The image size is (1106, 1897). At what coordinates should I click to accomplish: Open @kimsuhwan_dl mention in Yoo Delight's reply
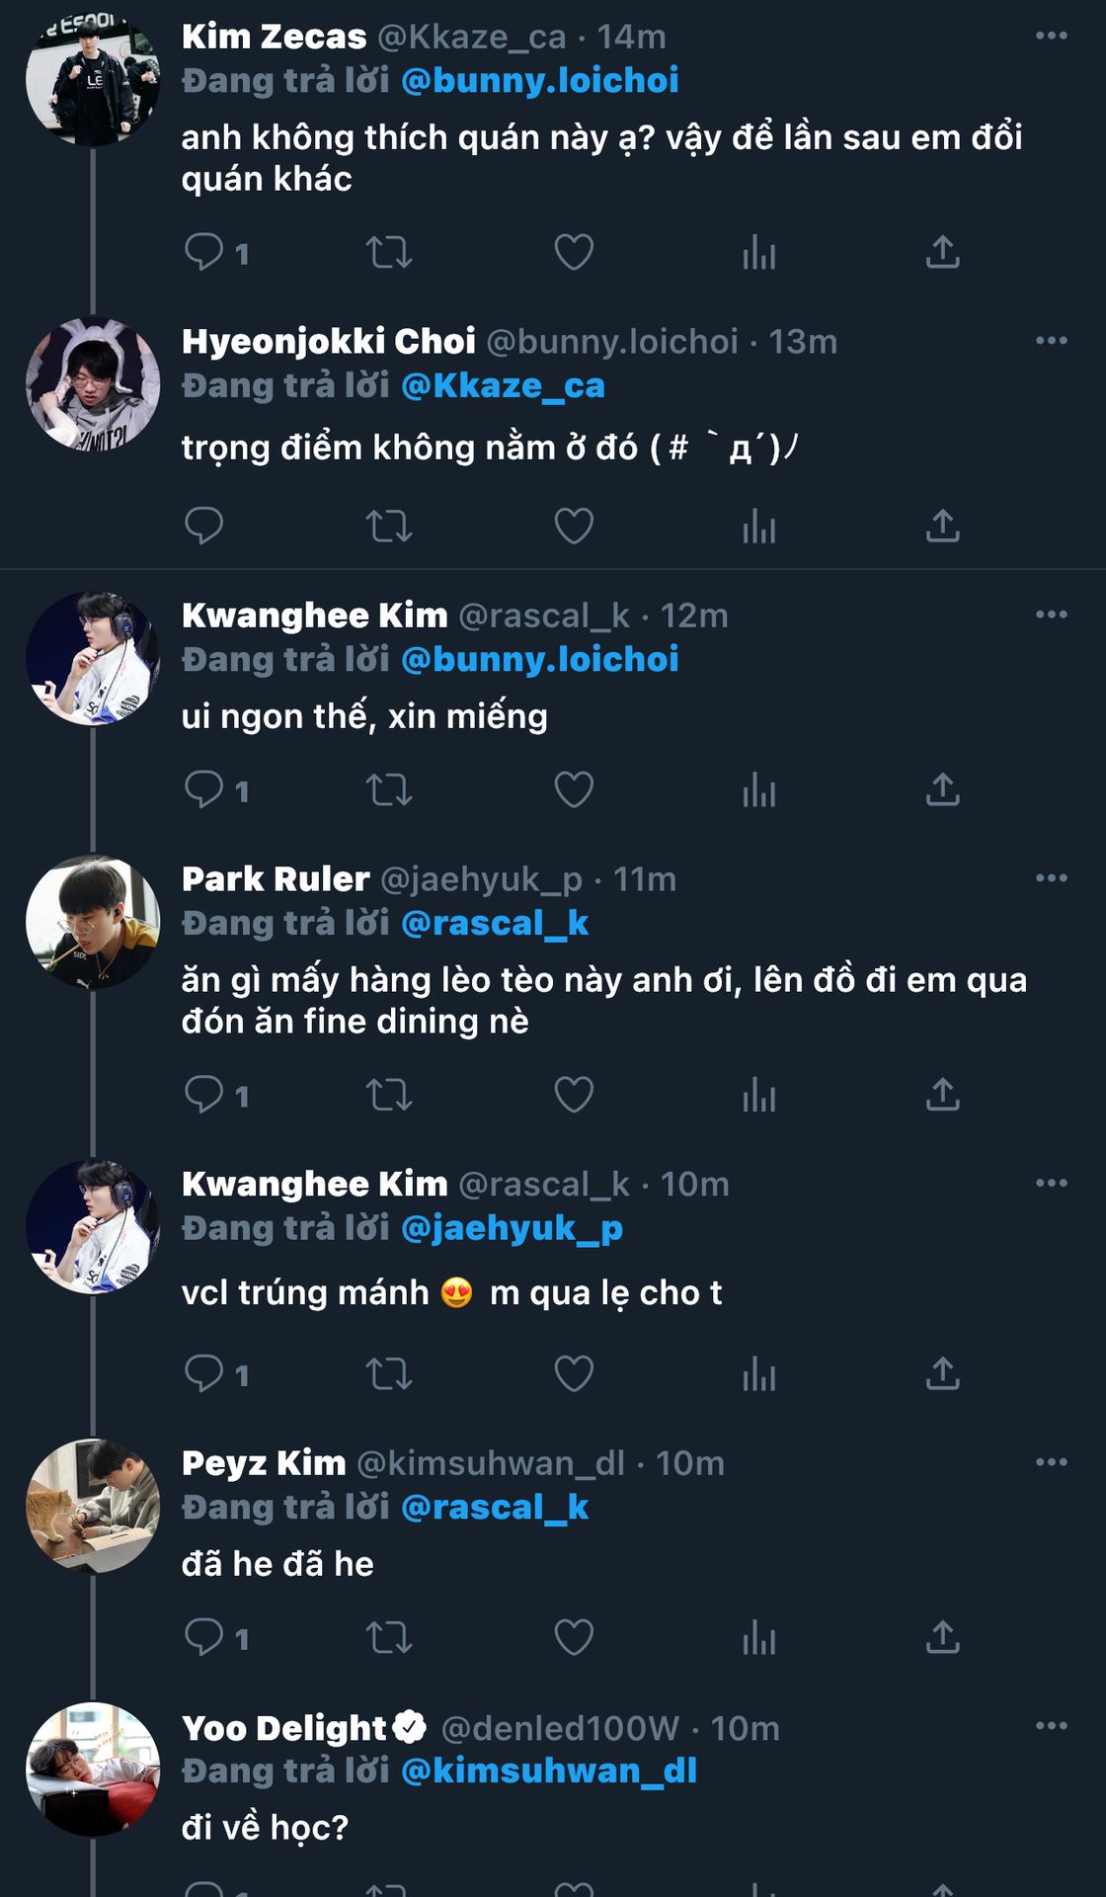point(549,1771)
